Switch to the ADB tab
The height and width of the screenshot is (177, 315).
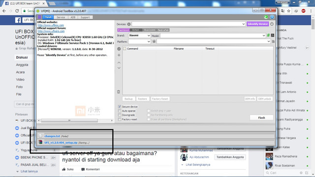coord(73,17)
